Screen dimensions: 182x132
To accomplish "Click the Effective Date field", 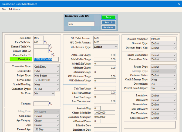I will pos(105,126).
